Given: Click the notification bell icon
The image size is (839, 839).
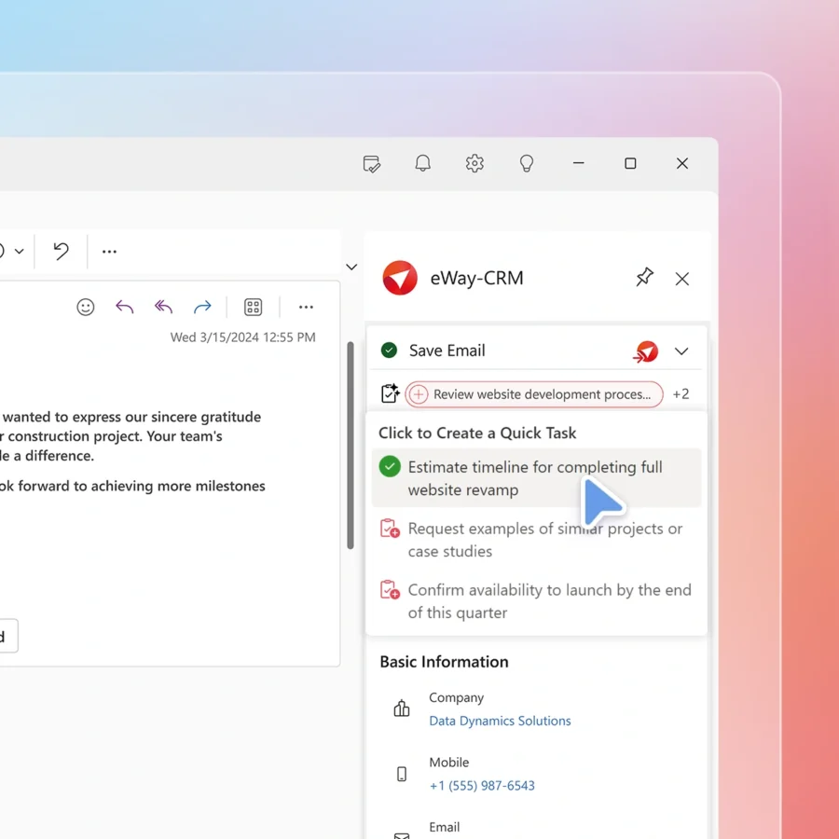Looking at the screenshot, I should [x=422, y=163].
